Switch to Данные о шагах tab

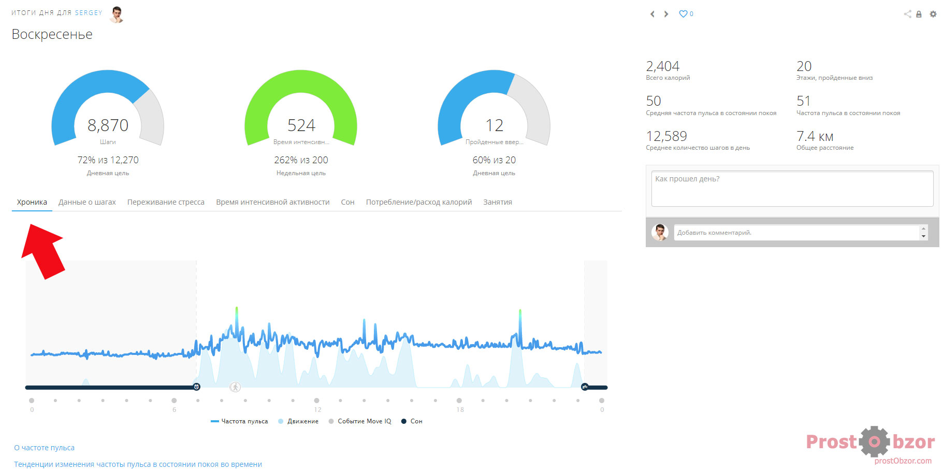coord(87,202)
